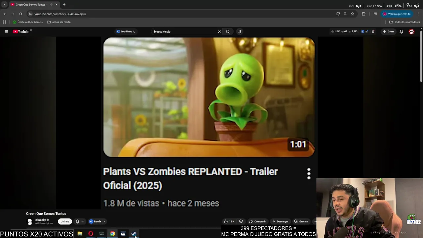Screen dimensions: 423x238
Task: Clear the search box with the X
Action: click(219, 32)
